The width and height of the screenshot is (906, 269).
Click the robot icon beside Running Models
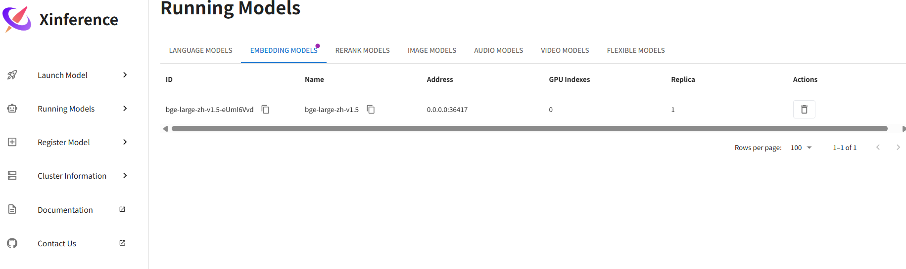click(12, 109)
